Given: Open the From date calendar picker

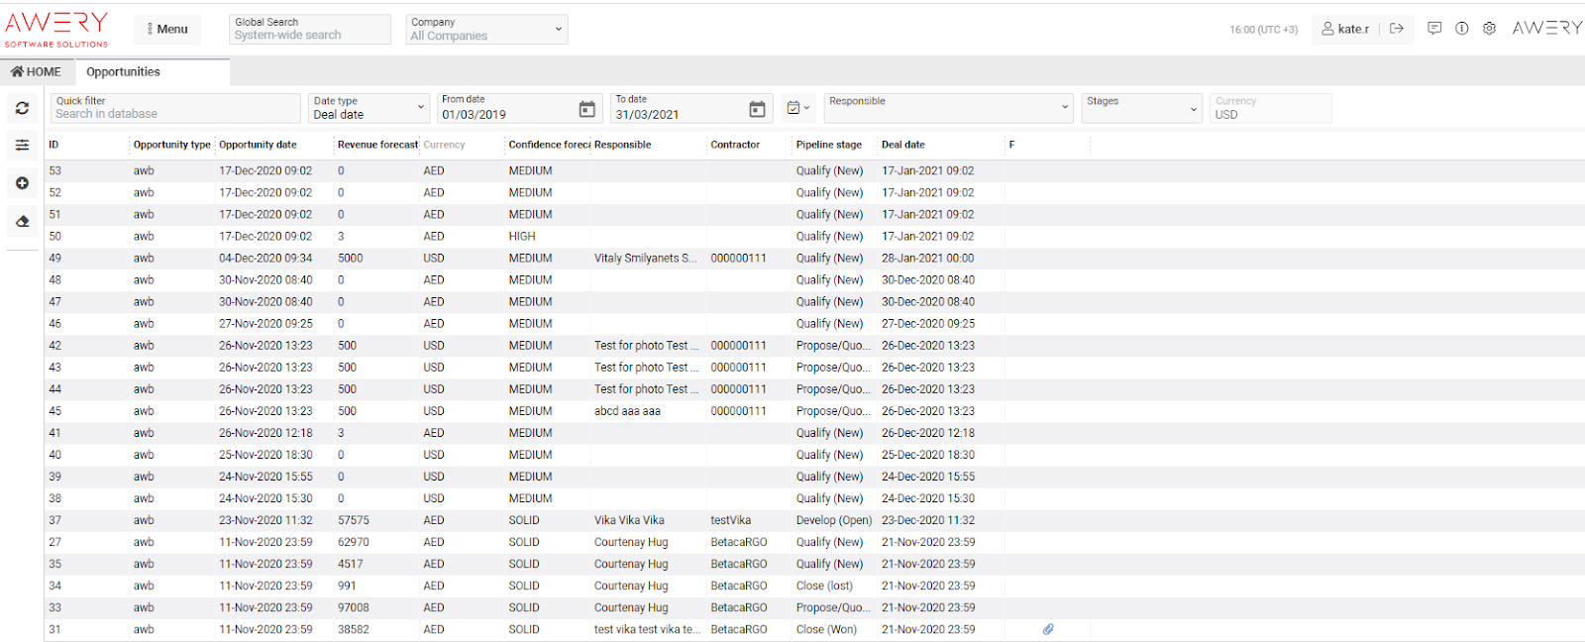Looking at the screenshot, I should coord(586,109).
